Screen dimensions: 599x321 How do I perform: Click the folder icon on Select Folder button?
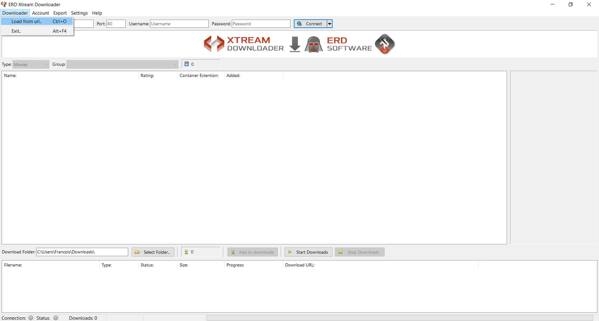pos(138,252)
